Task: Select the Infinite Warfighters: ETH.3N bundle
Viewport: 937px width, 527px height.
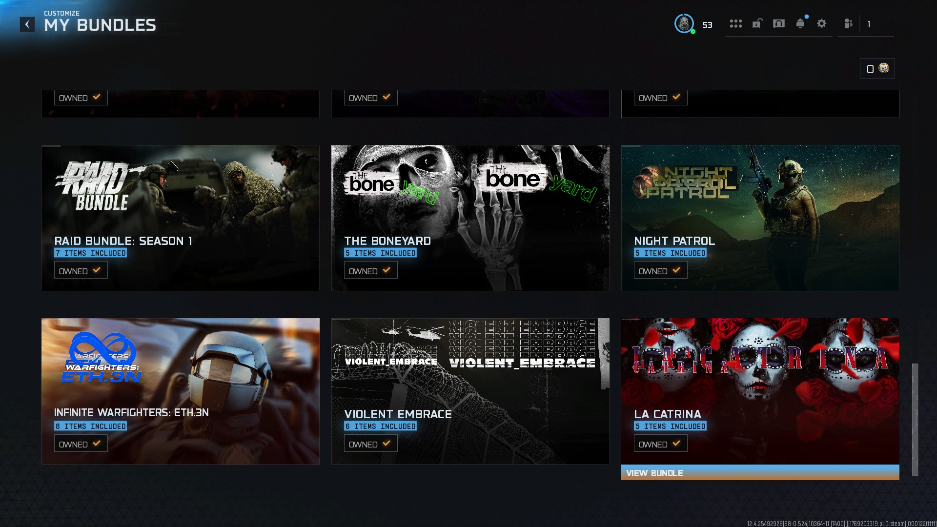Action: [x=181, y=391]
